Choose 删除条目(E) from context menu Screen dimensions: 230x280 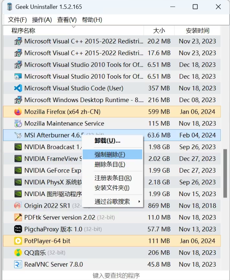[112, 164]
